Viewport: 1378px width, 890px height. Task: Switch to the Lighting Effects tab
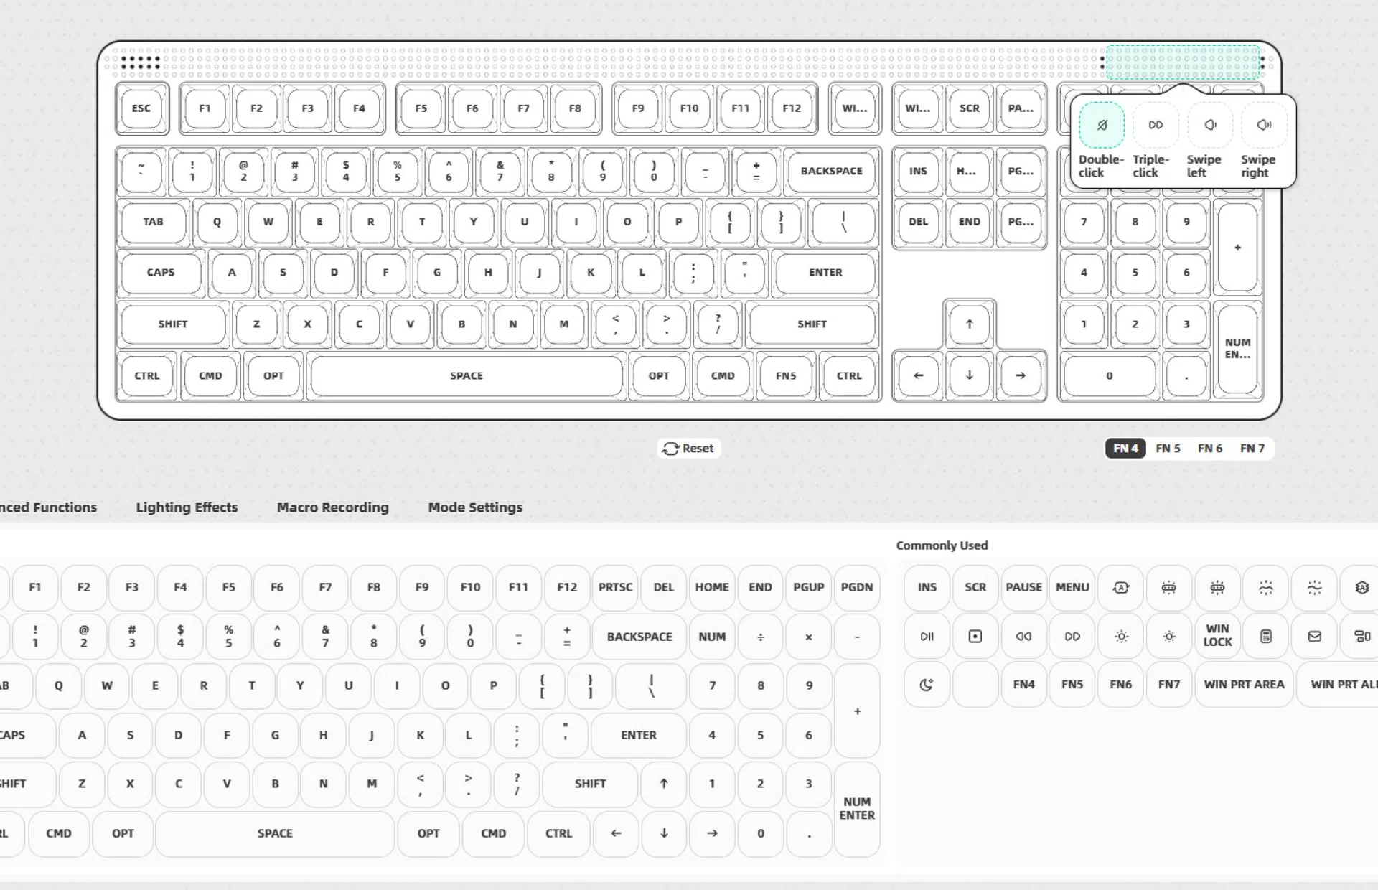tap(186, 507)
